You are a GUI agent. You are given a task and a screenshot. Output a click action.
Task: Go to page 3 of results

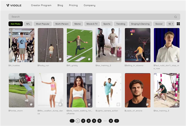88,121
